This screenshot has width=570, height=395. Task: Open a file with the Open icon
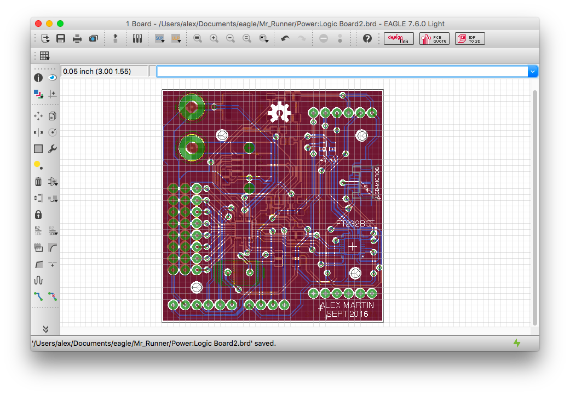coord(45,38)
